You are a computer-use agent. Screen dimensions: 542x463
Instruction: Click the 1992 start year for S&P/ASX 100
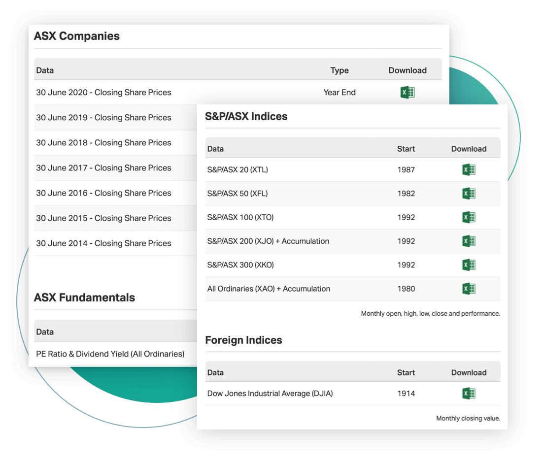click(x=406, y=218)
